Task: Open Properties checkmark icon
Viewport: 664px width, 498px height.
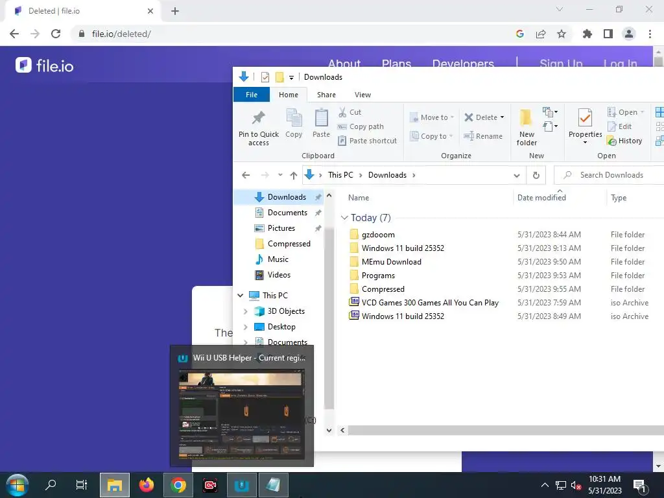Action: tap(585, 117)
